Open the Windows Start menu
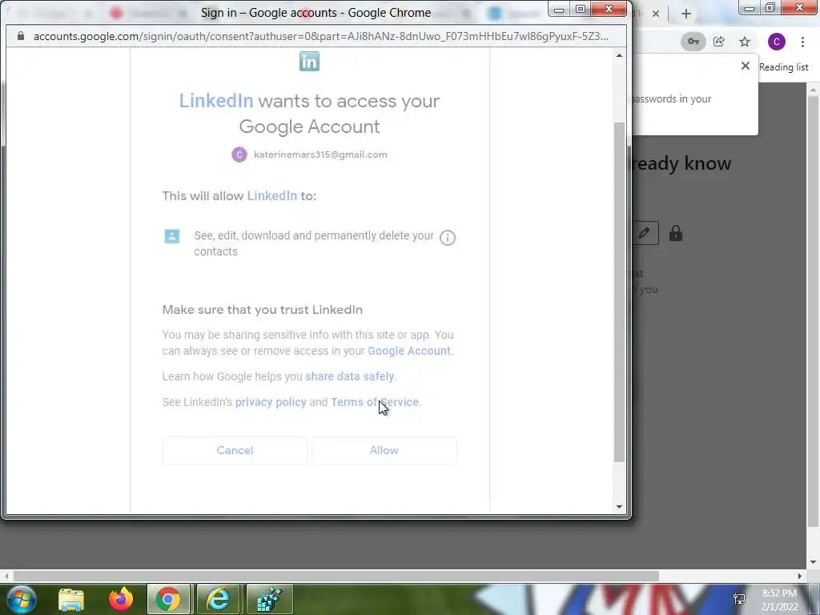 [x=22, y=599]
